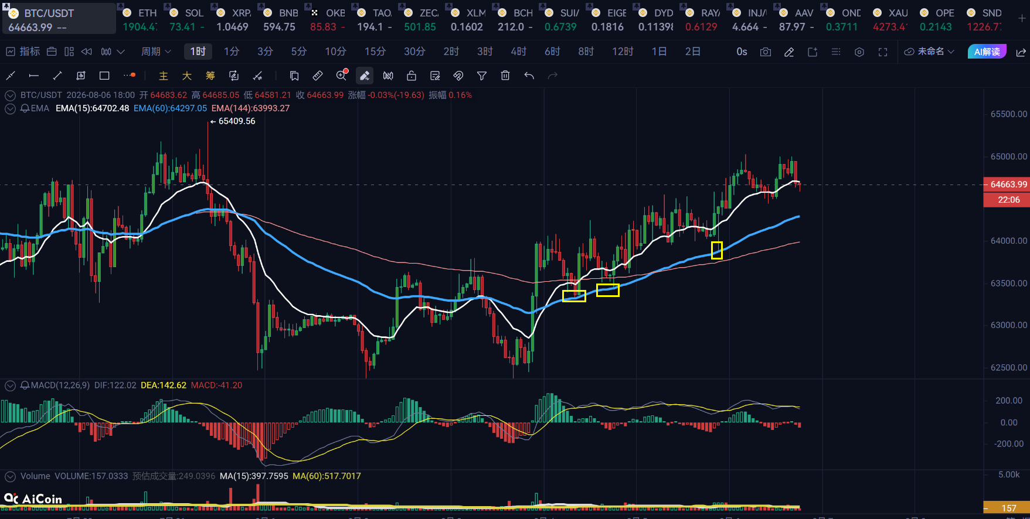This screenshot has height=519, width=1030.
Task: Select the ETH ticker tab
Action: pyautogui.click(x=140, y=19)
